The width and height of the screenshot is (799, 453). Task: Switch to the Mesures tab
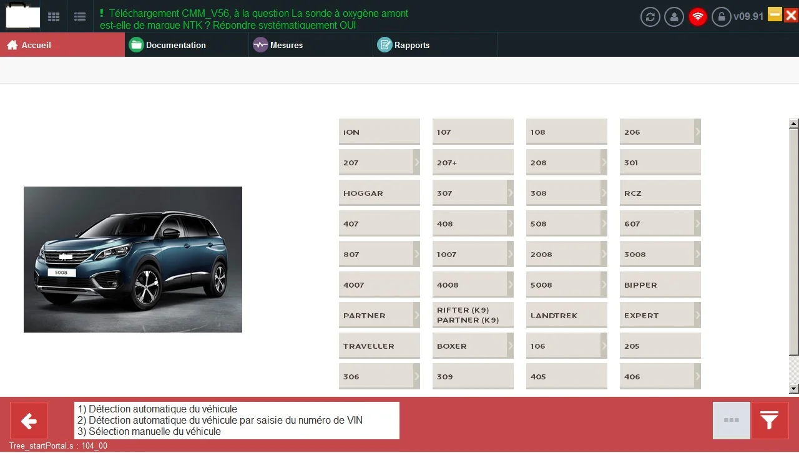[311, 45]
